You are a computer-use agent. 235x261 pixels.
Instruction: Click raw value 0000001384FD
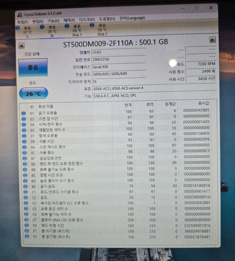pyautogui.click(x=196, y=133)
